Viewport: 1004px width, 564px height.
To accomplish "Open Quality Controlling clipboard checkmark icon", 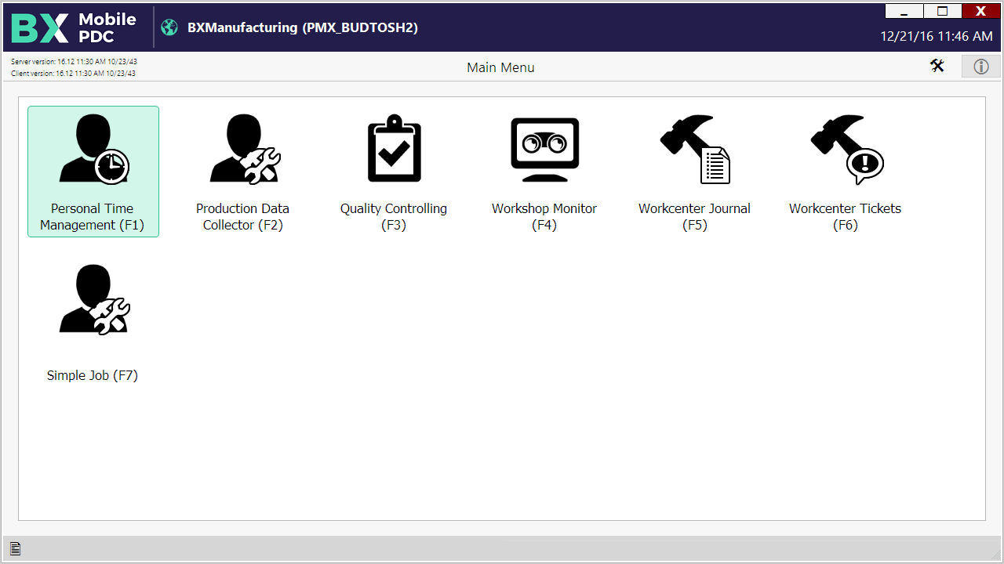I will (x=394, y=150).
